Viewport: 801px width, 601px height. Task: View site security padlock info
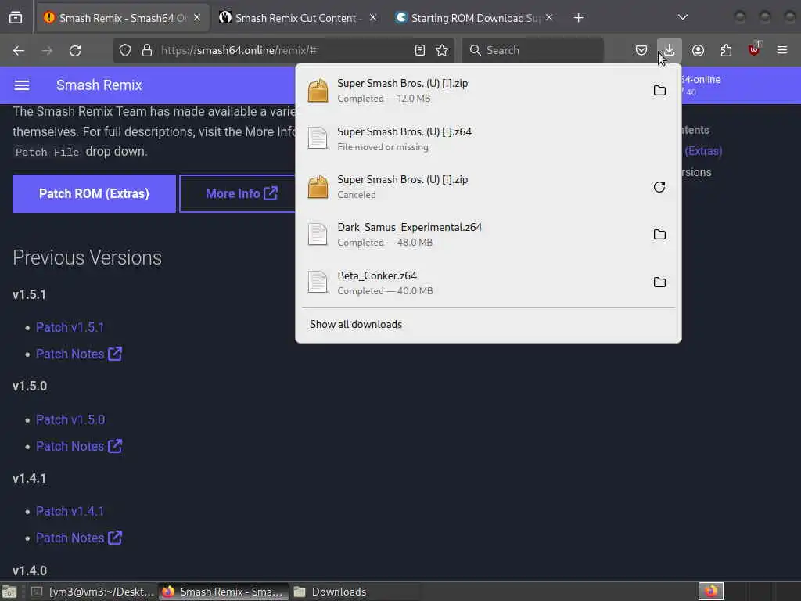click(x=147, y=50)
